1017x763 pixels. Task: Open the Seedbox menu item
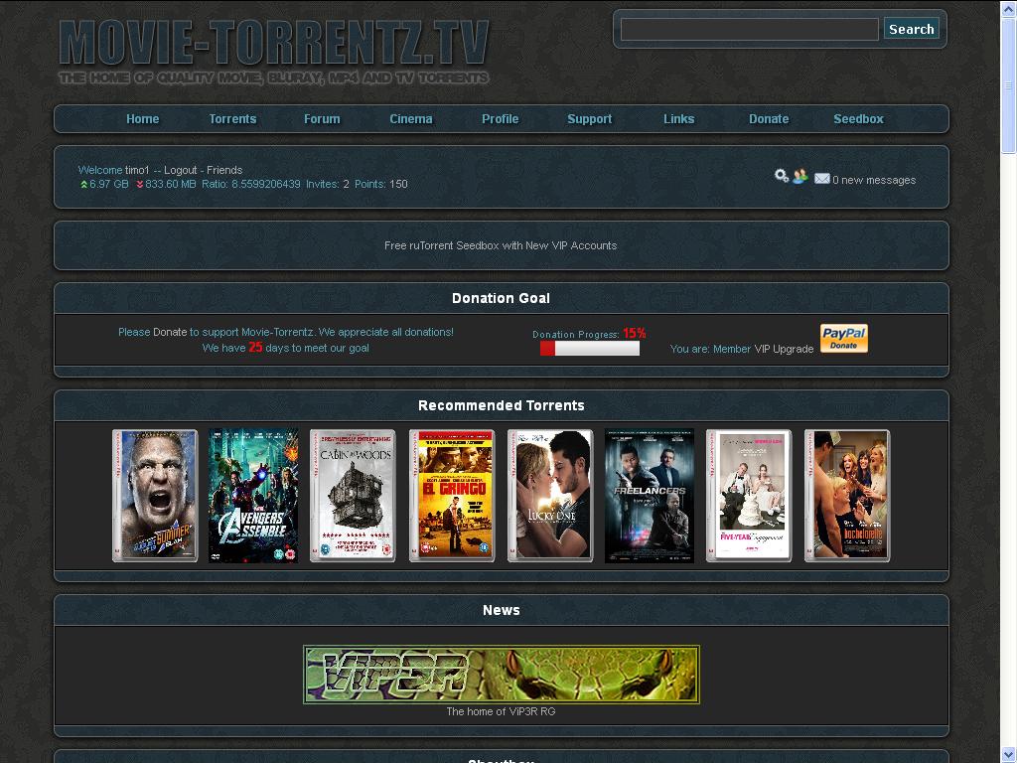pos(858,119)
